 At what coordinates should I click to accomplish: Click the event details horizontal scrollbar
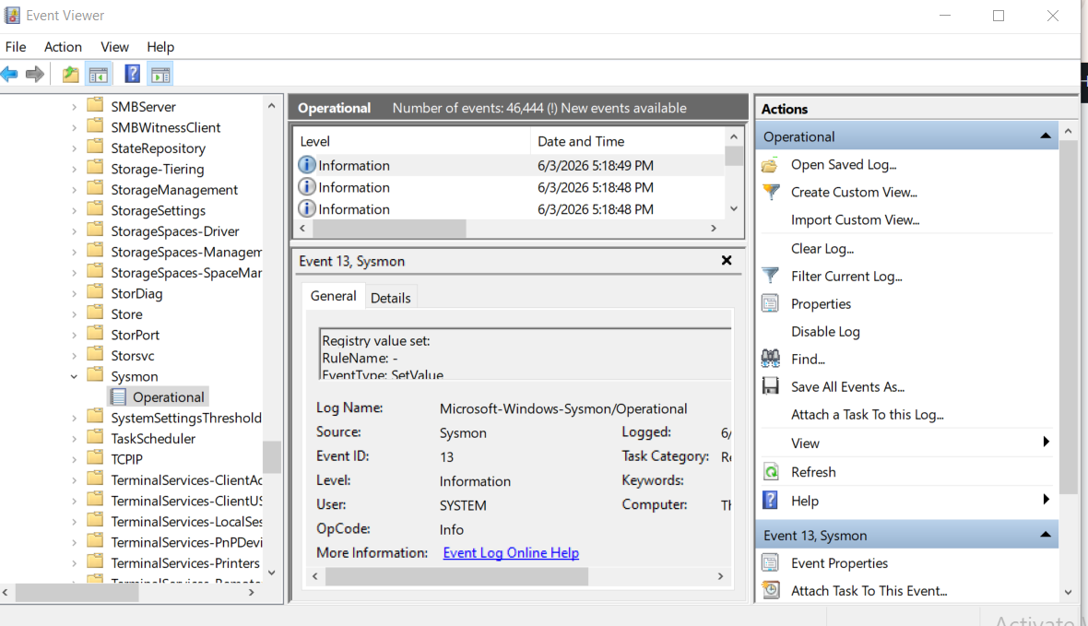[456, 576]
